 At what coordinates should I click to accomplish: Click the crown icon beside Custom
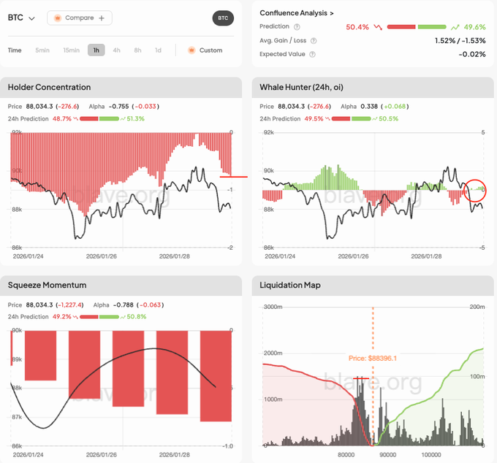point(191,50)
